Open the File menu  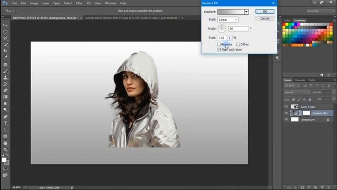click(x=14, y=3)
